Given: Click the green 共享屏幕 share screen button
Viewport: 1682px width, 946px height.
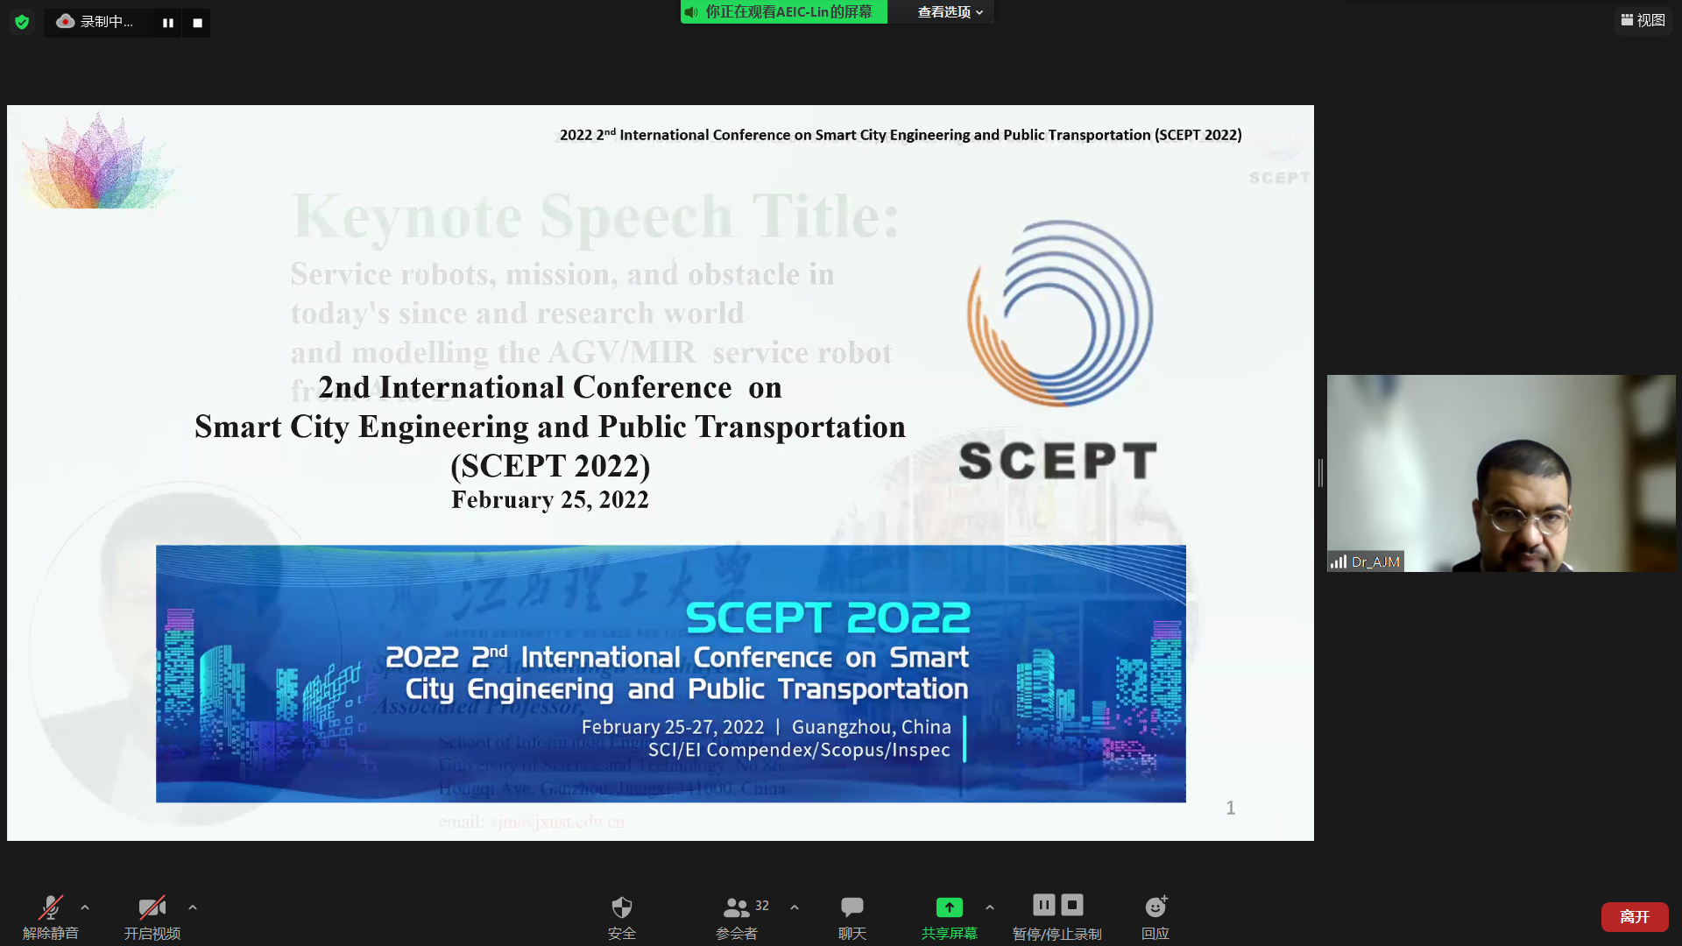Looking at the screenshot, I should coord(949,917).
